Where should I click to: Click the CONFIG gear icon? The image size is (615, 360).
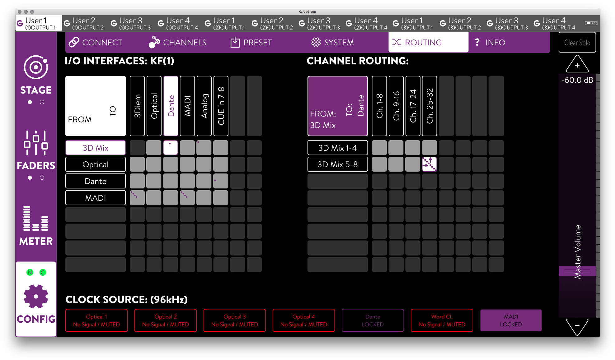[36, 297]
